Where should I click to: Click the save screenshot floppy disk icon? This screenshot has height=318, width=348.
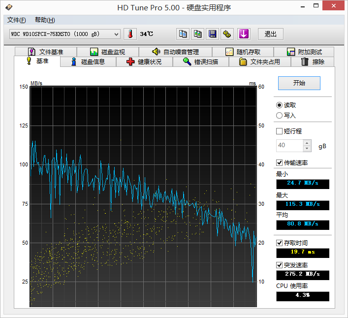coord(213,34)
